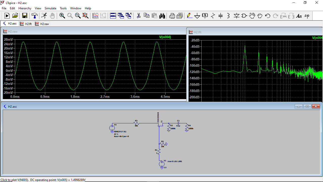Click the Halt simulation hand icon
The height and width of the screenshot is (182, 323).
click(x=52, y=16)
